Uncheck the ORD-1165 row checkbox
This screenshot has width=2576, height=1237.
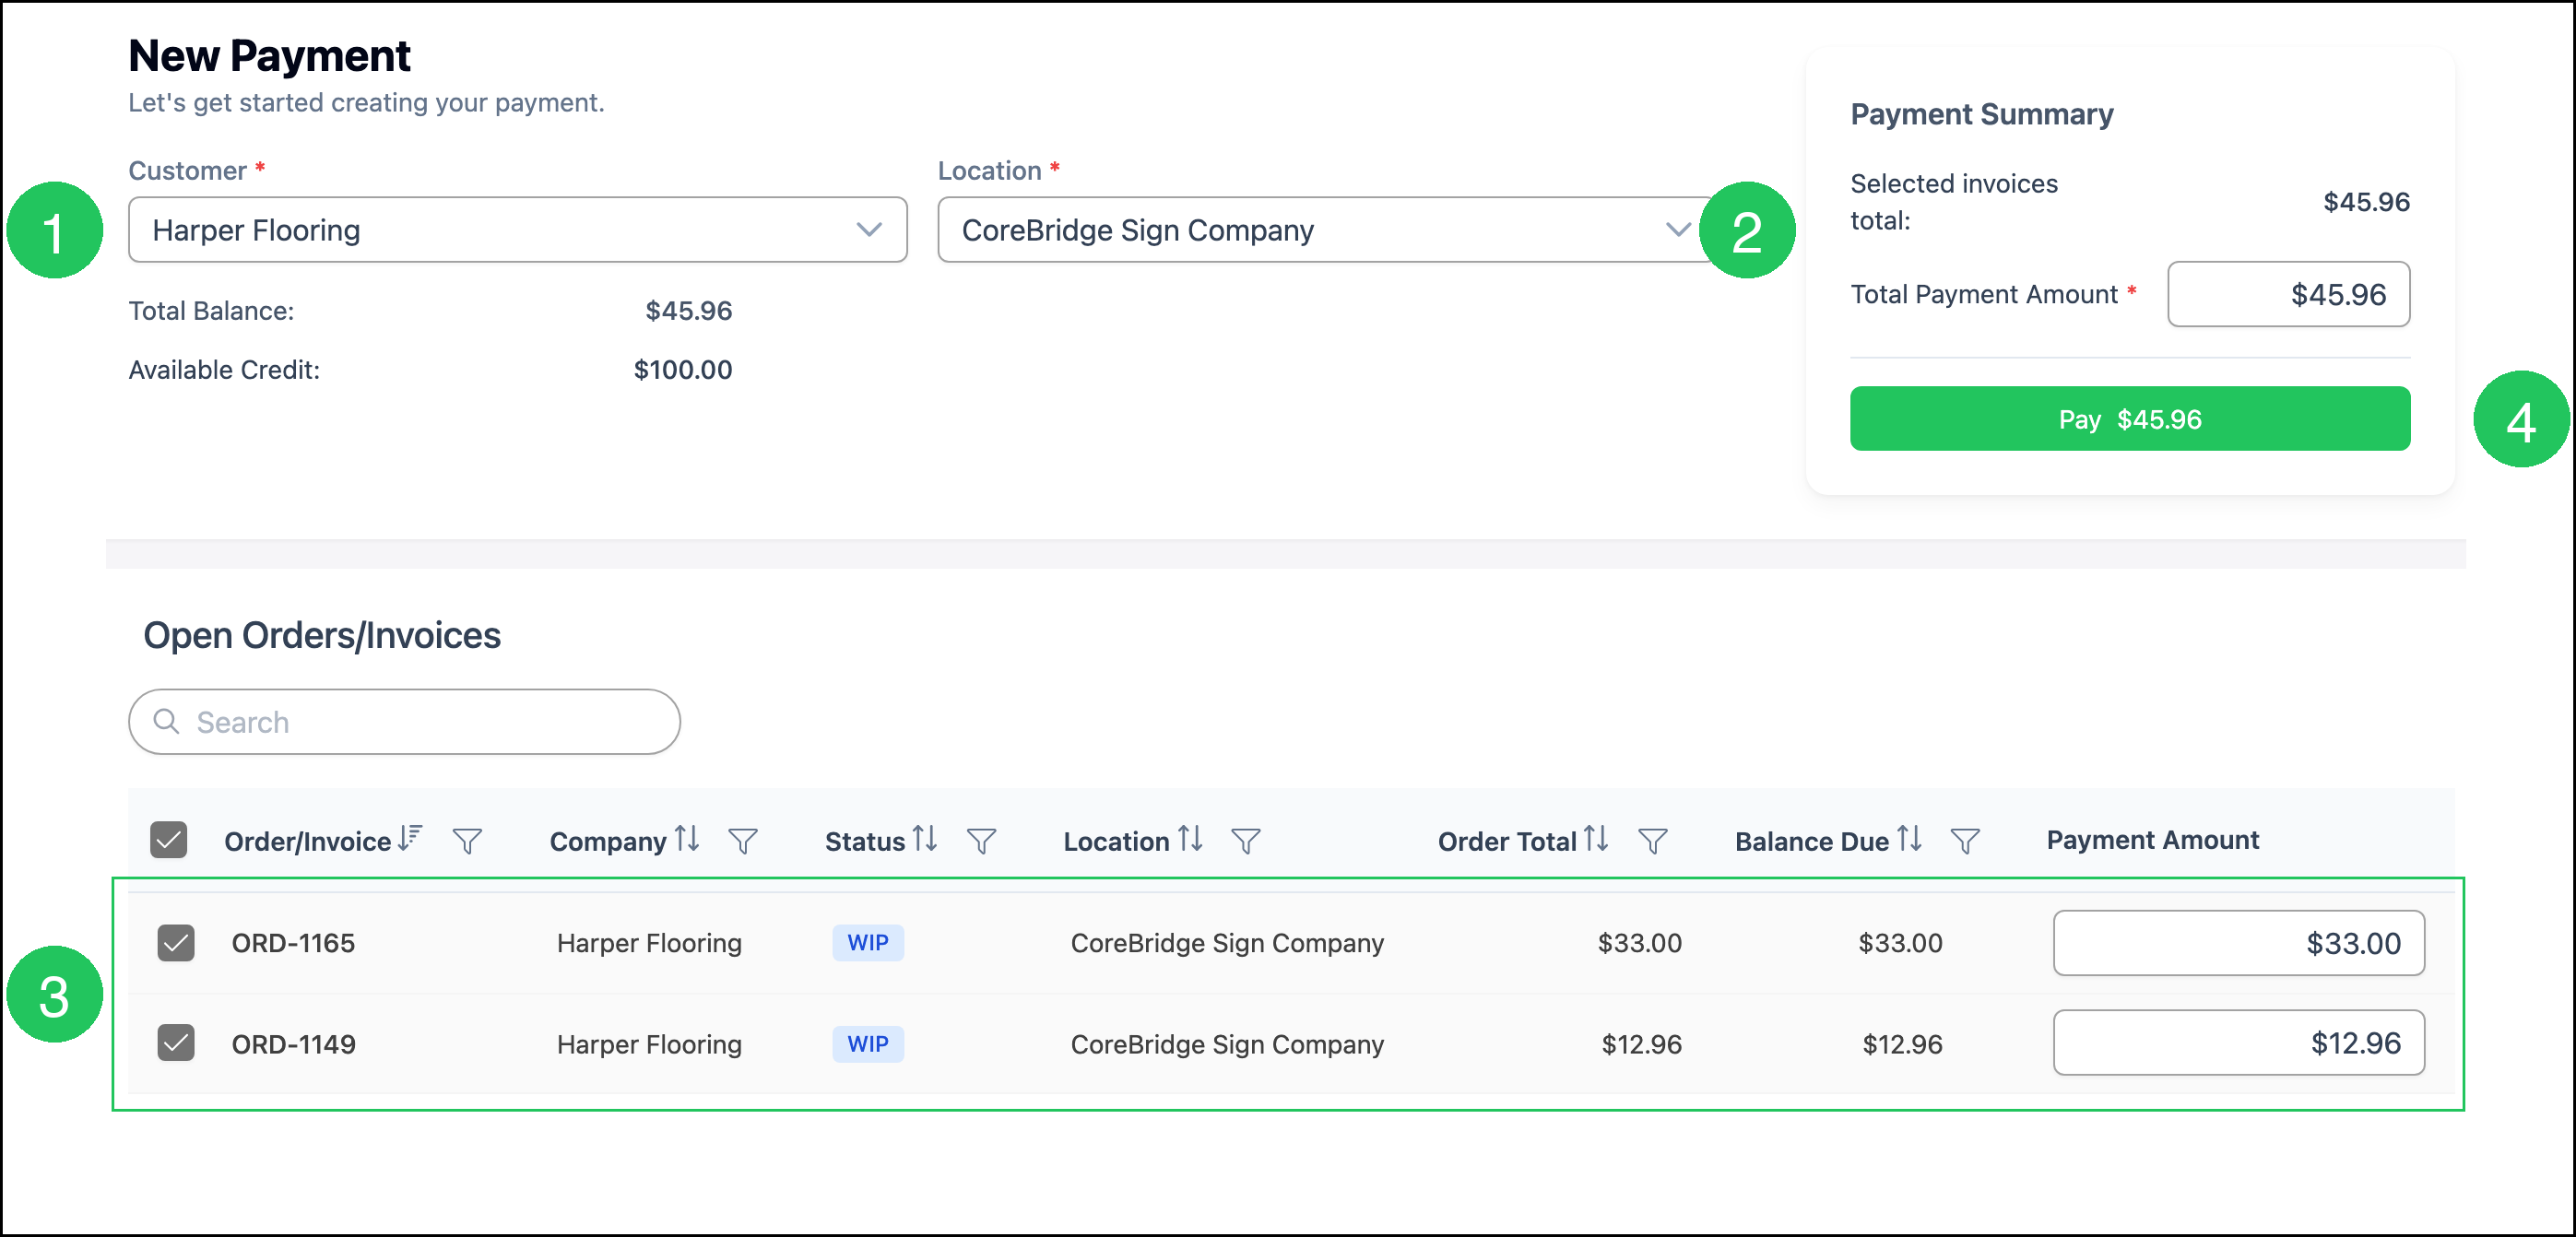click(176, 943)
